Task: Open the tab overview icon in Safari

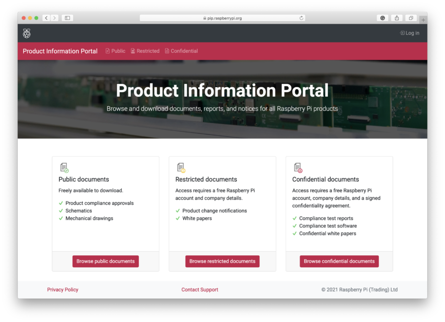Action: point(411,18)
